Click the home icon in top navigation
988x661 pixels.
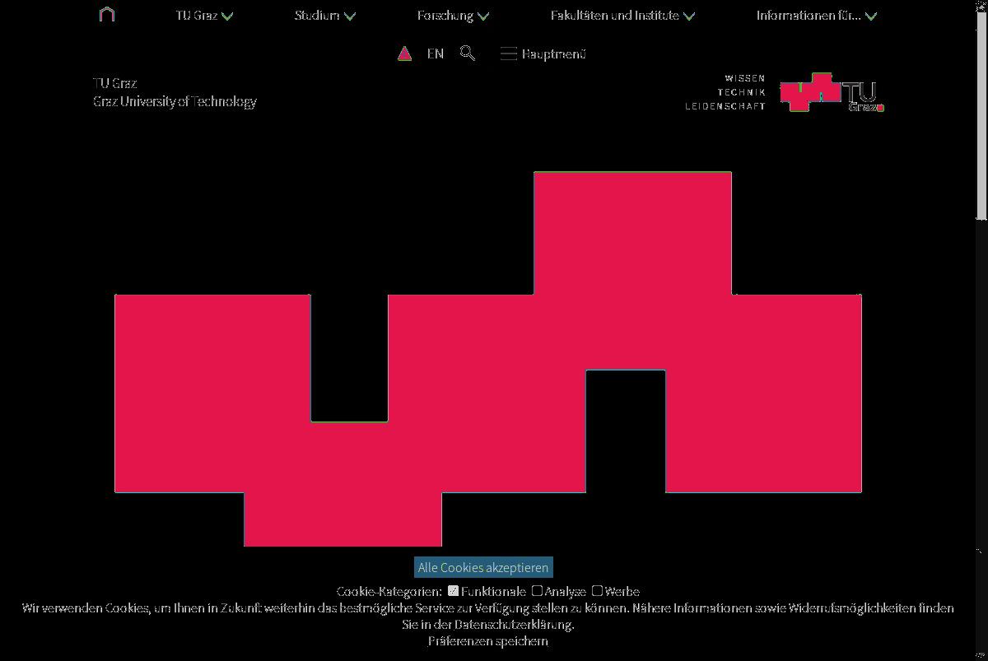coord(107,15)
